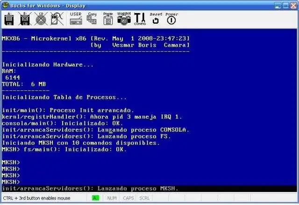
Task: Click the 'TOTAL: 6 MB' line
Action: pyautogui.click(x=24, y=84)
